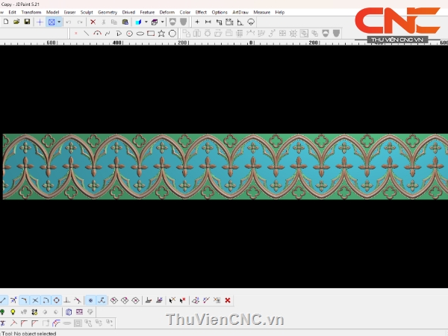Pick the rectangle drawing tool
The width and height of the screenshot is (448, 336).
tap(151, 34)
